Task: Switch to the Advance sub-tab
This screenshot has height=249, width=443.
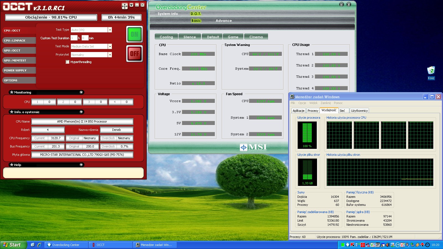Action: pos(224,21)
